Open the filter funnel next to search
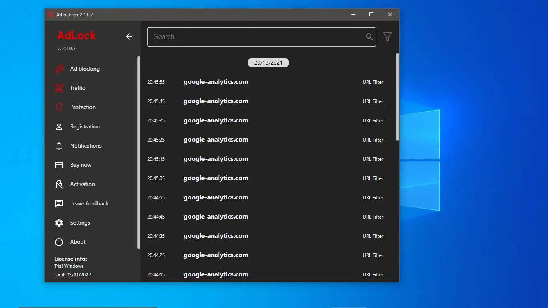Image resolution: width=548 pixels, height=308 pixels. click(x=387, y=36)
